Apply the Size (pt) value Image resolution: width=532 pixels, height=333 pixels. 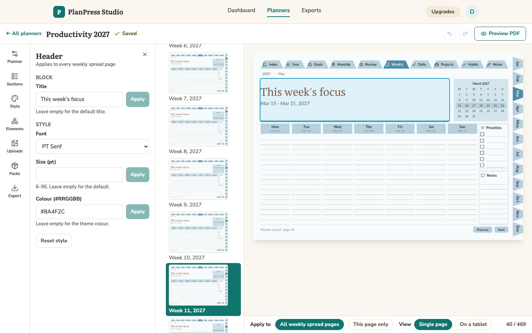pos(137,175)
